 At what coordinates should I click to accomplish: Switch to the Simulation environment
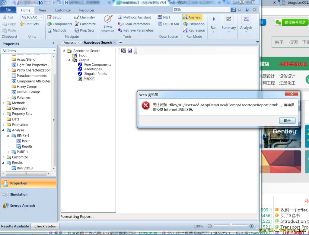28,195
